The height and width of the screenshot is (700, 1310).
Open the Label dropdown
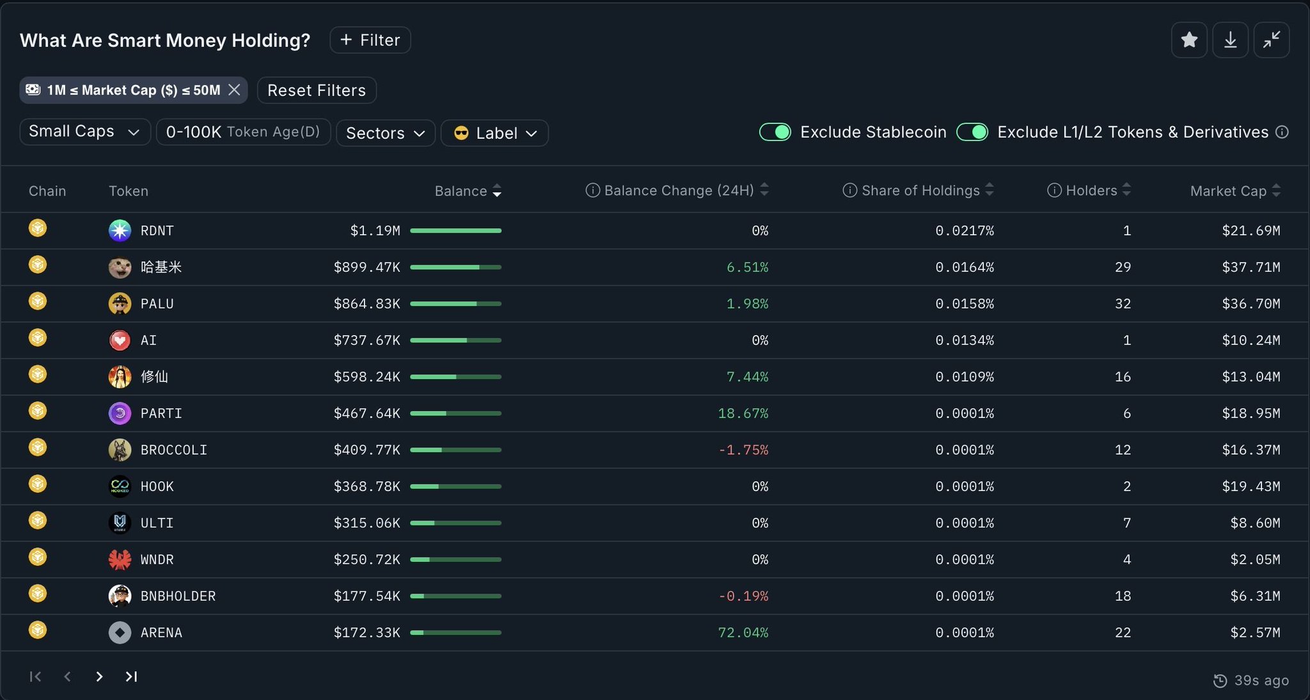[x=494, y=133]
